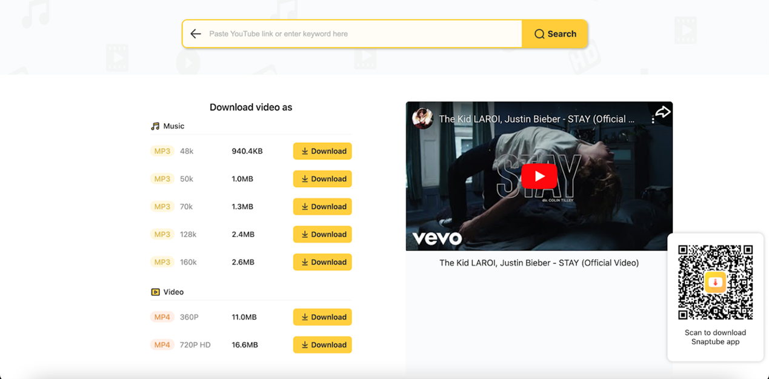The width and height of the screenshot is (769, 379).
Task: Click the 2.6MB file size
Action: (243, 262)
